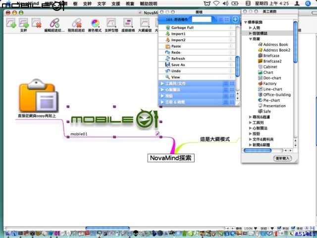Viewport: 317px width, 238px height.
Task: Select Chart adornment item
Action: tap(265, 72)
